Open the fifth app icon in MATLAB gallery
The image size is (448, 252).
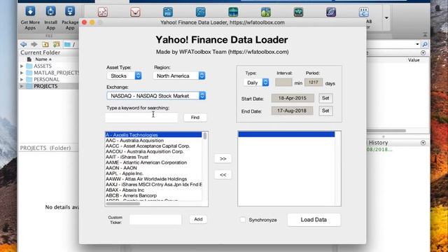pos(233,12)
